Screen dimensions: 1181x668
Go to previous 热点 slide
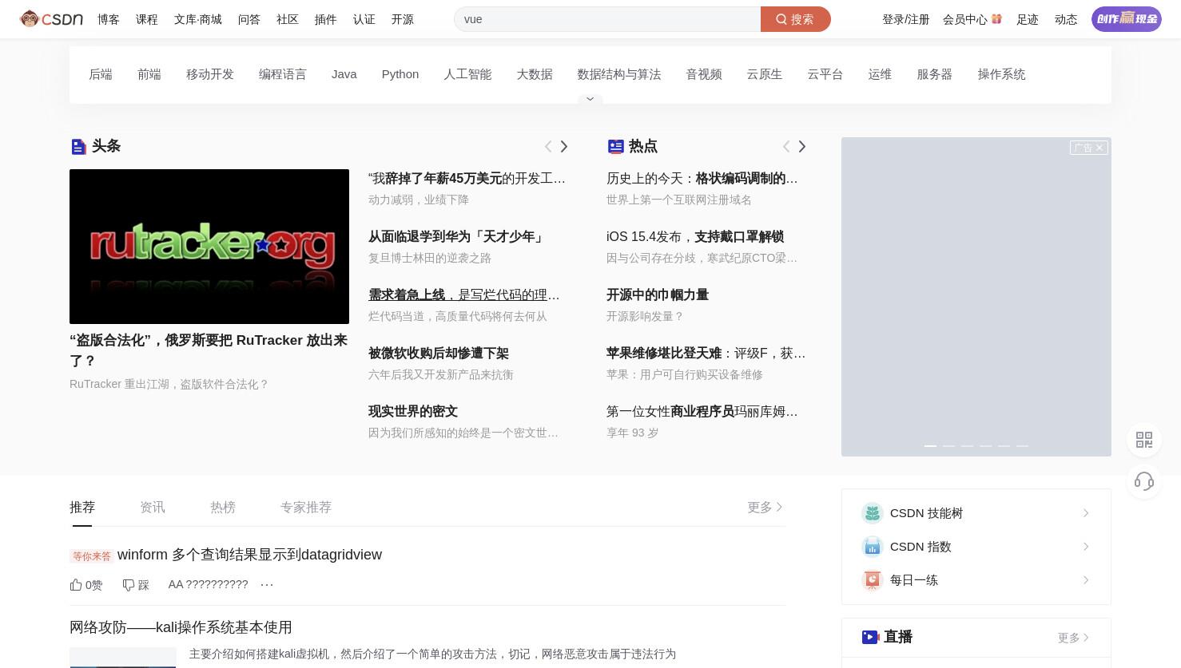click(x=786, y=146)
